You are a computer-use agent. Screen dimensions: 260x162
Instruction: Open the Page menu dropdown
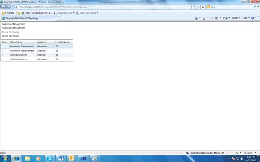(x=226, y=18)
